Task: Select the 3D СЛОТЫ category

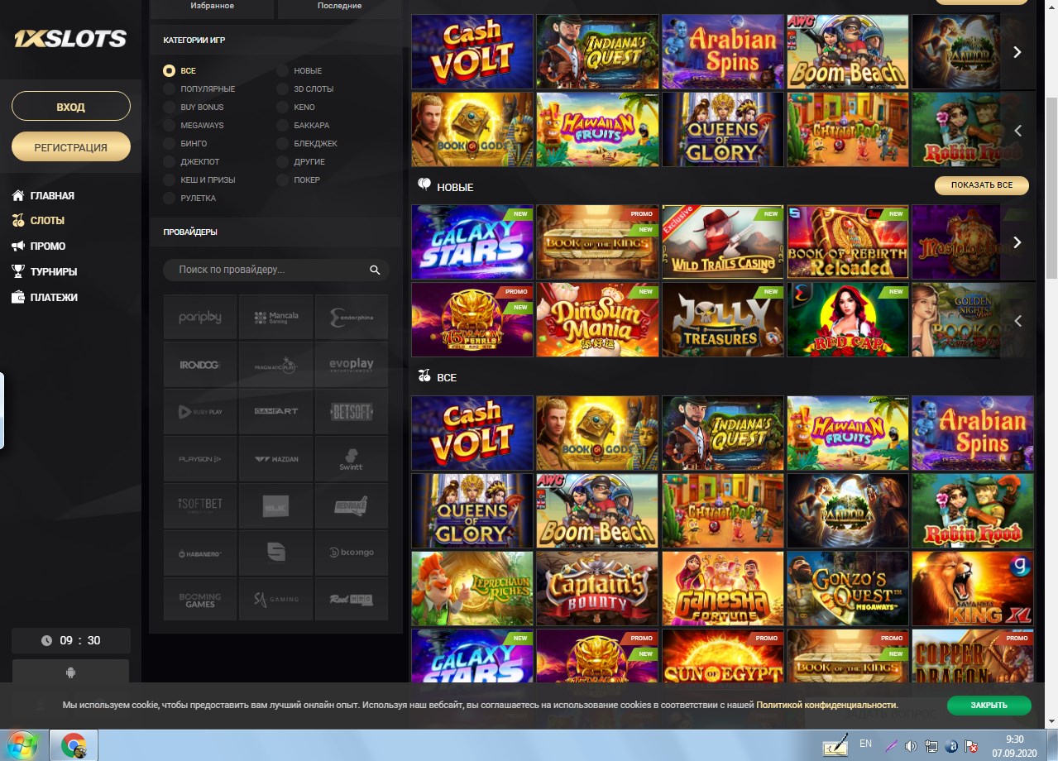Action: [305, 89]
